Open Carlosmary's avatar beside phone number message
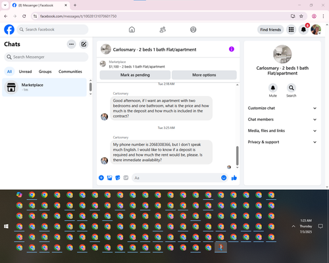The image size is (329, 263). point(104,160)
